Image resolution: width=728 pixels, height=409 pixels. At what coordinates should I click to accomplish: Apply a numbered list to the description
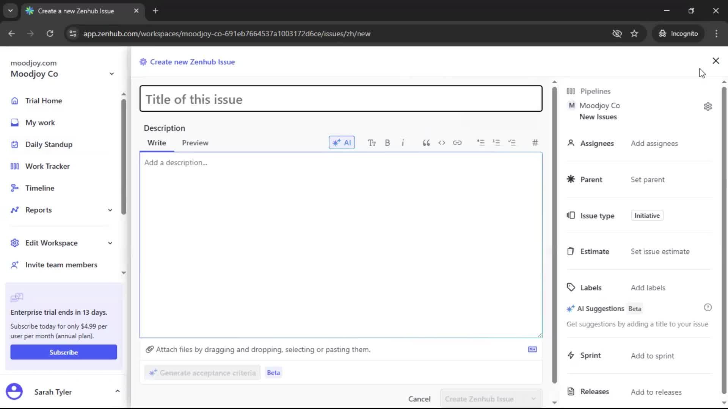[497, 143]
